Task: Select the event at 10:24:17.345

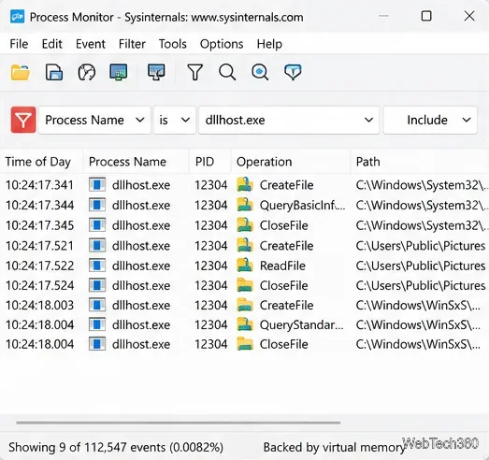Action: click(245, 225)
